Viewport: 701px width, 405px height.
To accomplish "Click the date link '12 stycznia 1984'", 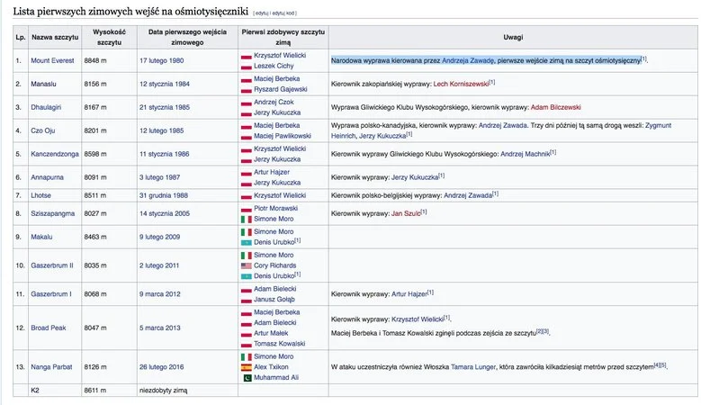I will 165,84.
